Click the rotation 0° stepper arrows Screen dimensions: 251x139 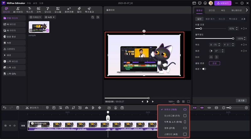click(223, 51)
